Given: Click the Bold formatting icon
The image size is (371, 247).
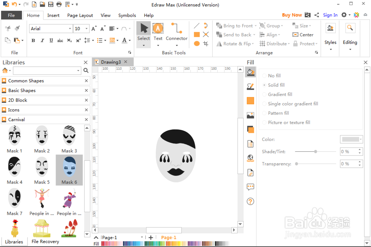Looking at the screenshot, I should tap(33, 40).
